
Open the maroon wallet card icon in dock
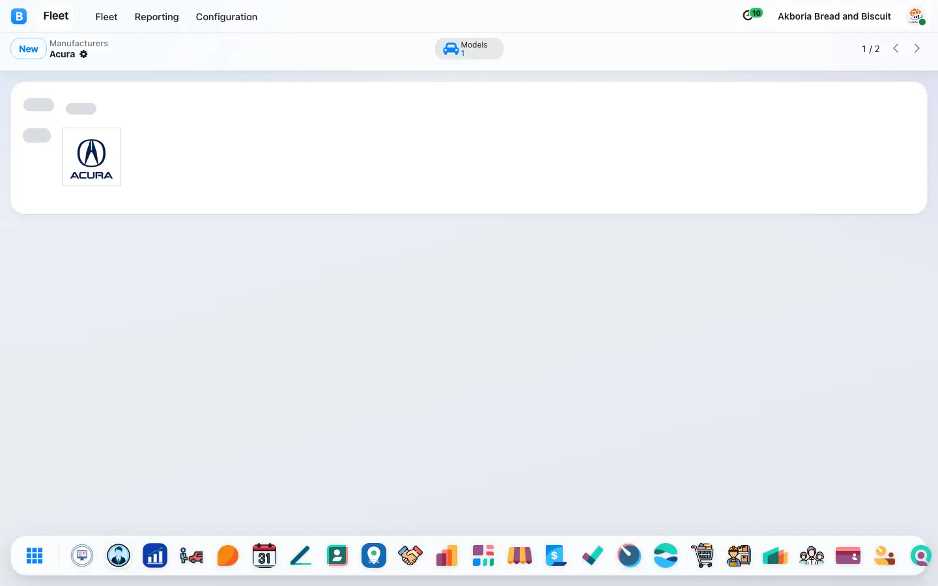point(848,555)
